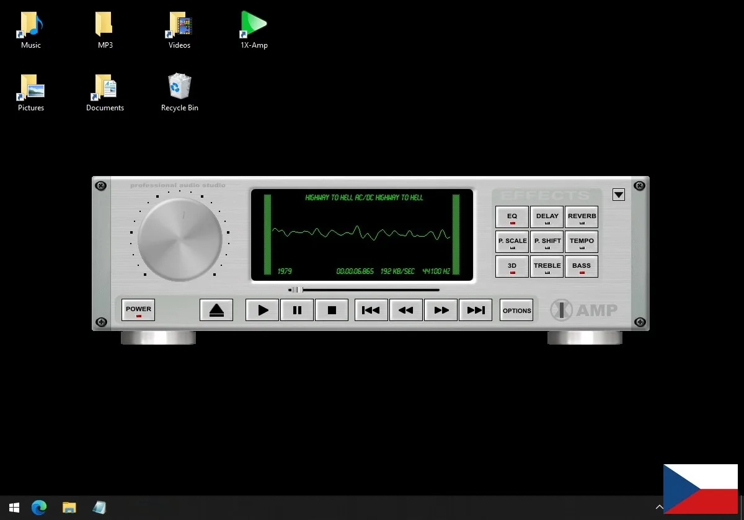Viewport: 744px width, 520px height.
Task: Skip to the next track
Action: [476, 310]
